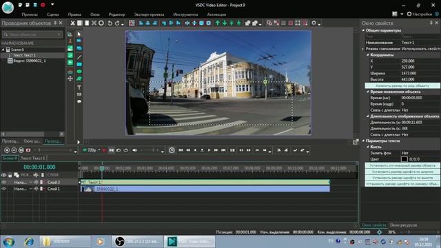Open the Правка menu
441x248 pixels.
(x=74, y=14)
